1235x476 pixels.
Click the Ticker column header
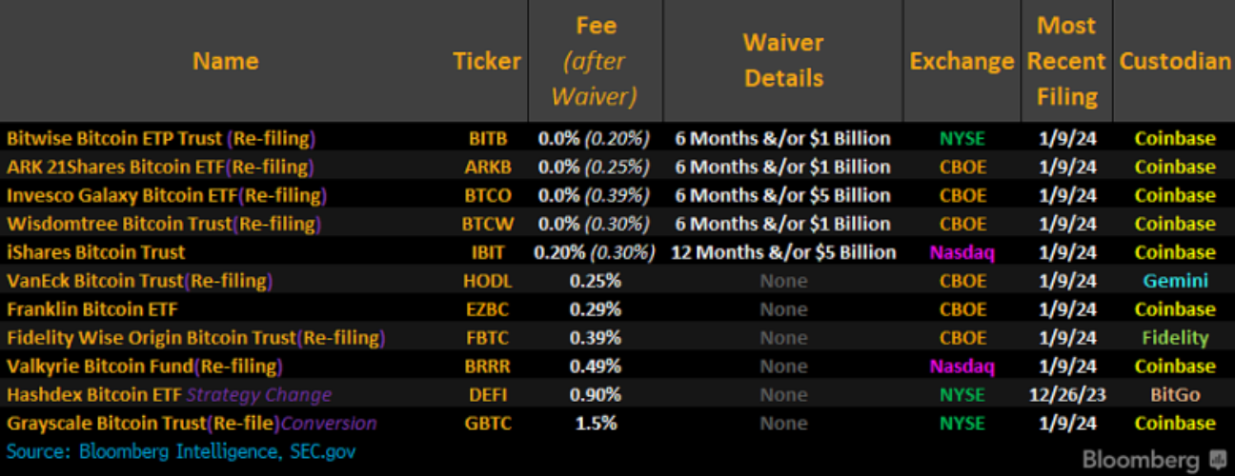click(487, 61)
